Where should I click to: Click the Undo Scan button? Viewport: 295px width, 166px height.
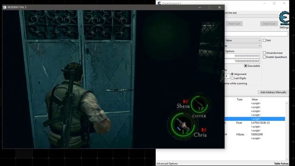coord(269,24)
